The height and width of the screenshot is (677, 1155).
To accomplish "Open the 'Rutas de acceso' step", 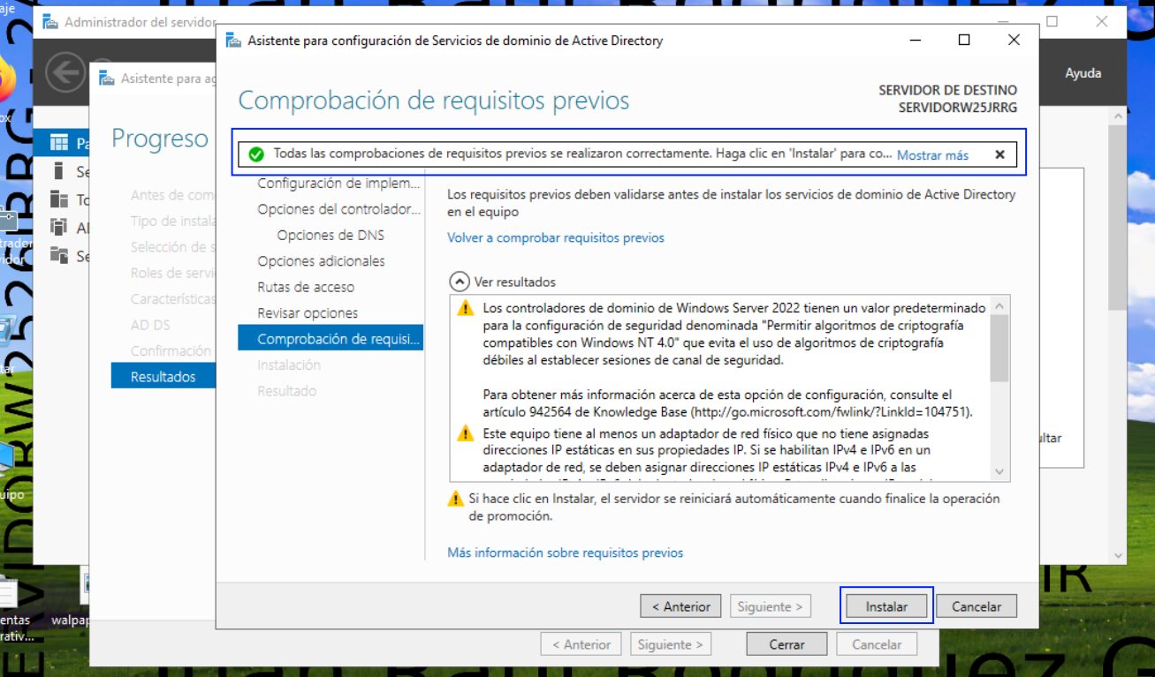I will [306, 287].
